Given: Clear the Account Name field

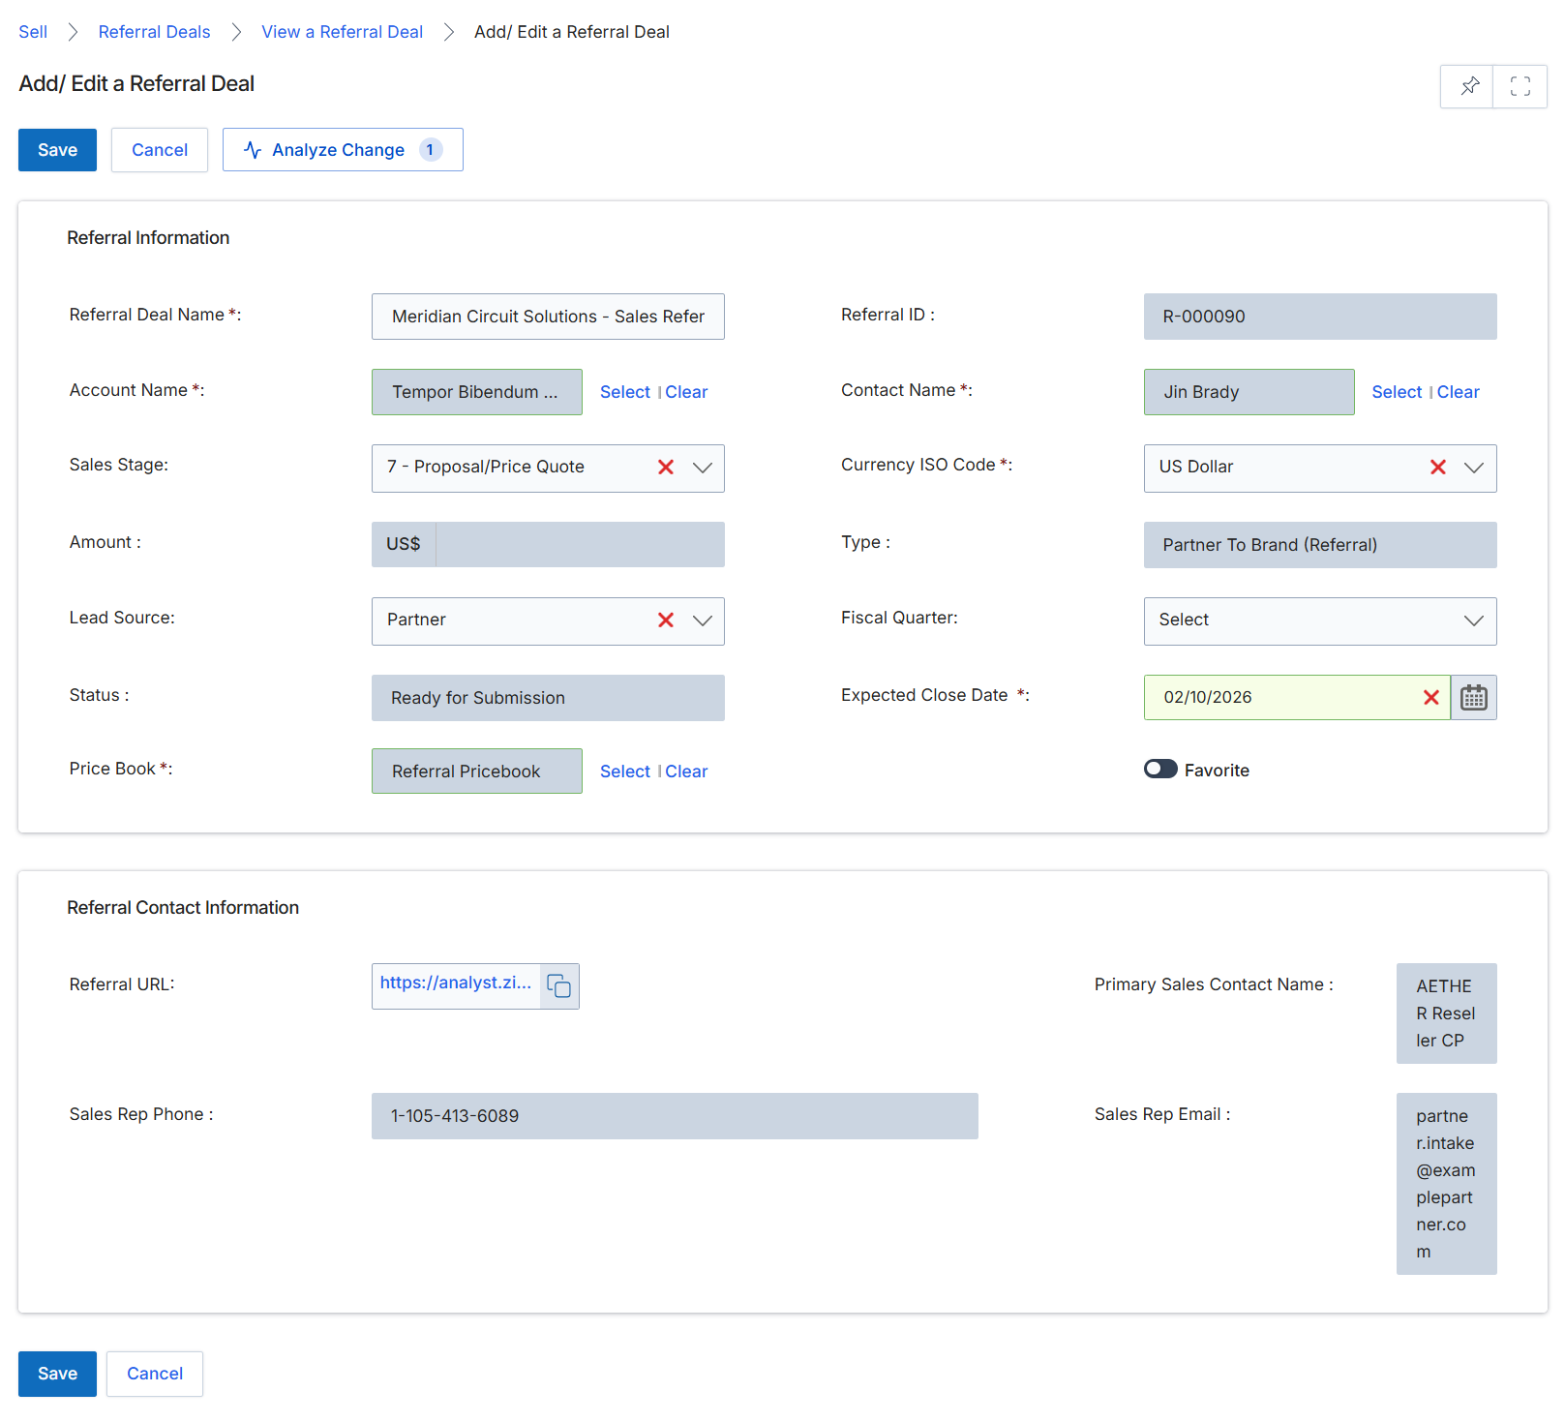Looking at the screenshot, I should tap(686, 392).
